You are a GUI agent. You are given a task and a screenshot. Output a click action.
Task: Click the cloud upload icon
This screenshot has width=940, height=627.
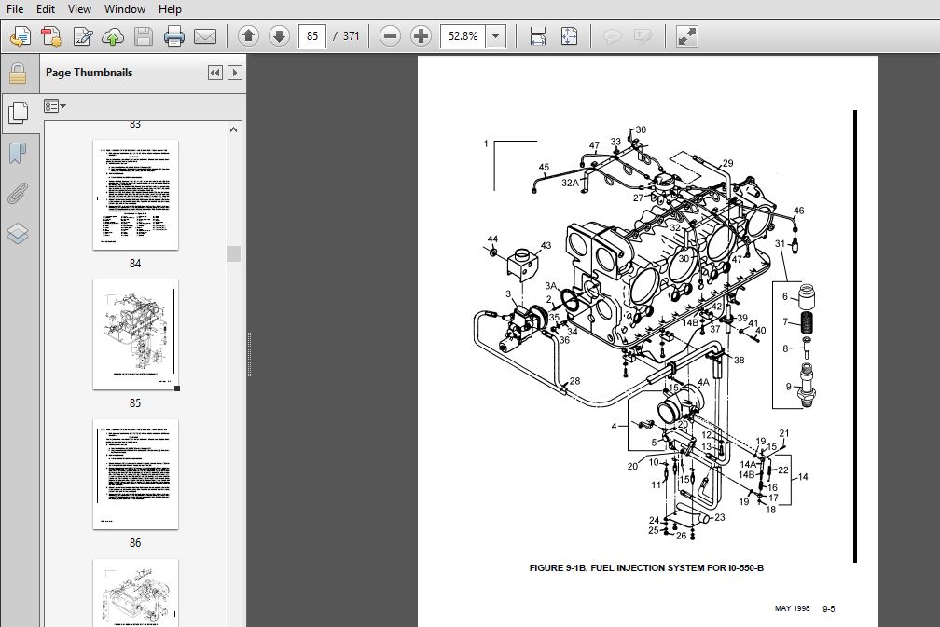coord(113,36)
